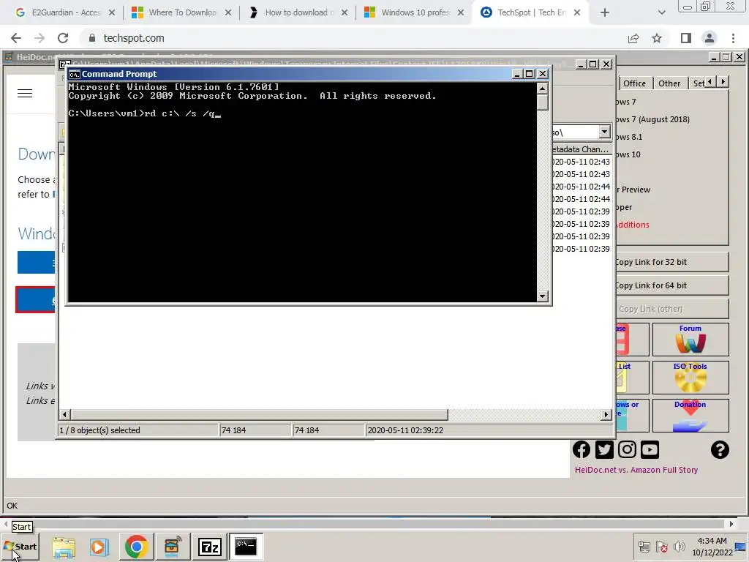
Task: Click the Show desktop icon beside the clock
Action: click(x=742, y=547)
